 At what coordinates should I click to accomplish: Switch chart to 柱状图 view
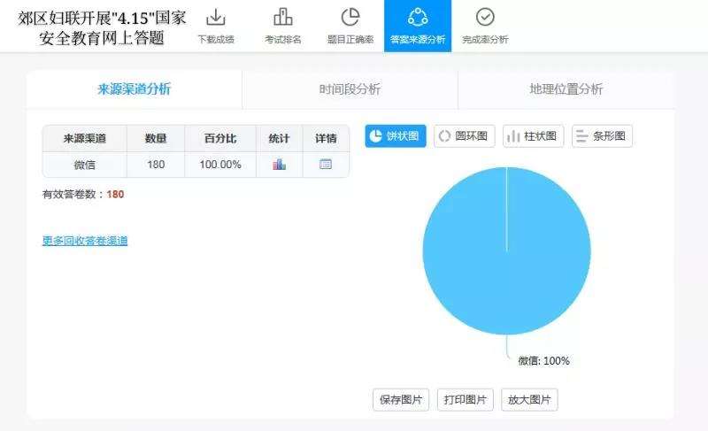tap(533, 136)
